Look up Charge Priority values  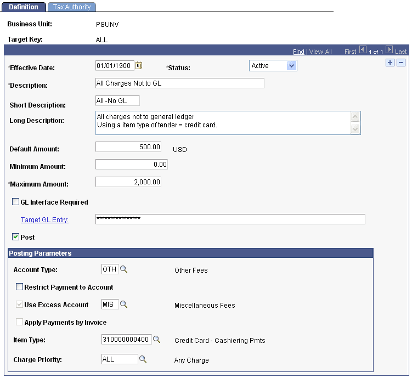[143, 359]
